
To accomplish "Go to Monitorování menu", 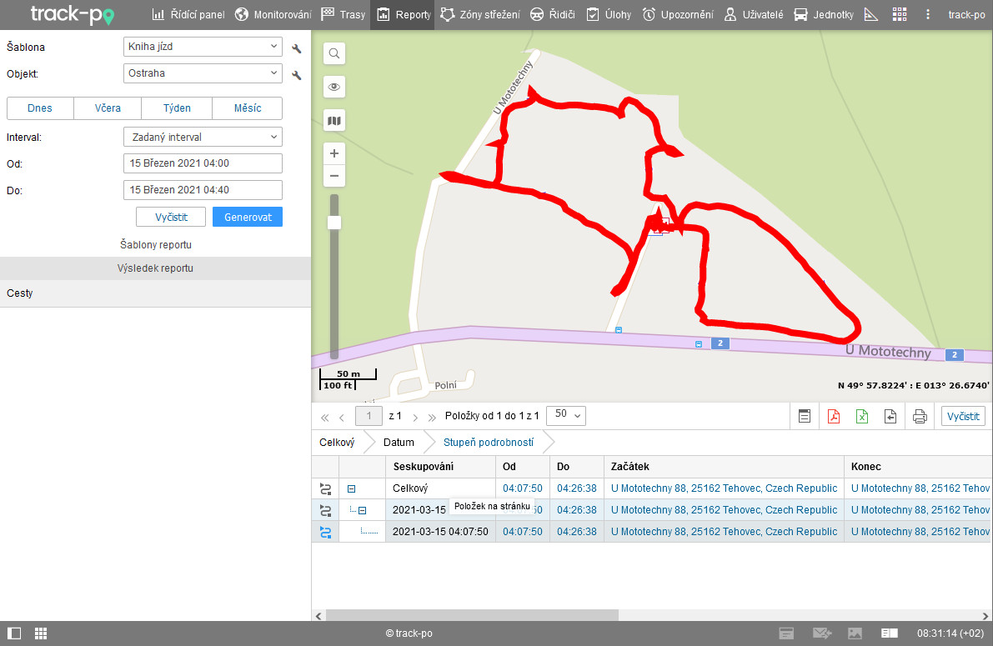I will [273, 15].
